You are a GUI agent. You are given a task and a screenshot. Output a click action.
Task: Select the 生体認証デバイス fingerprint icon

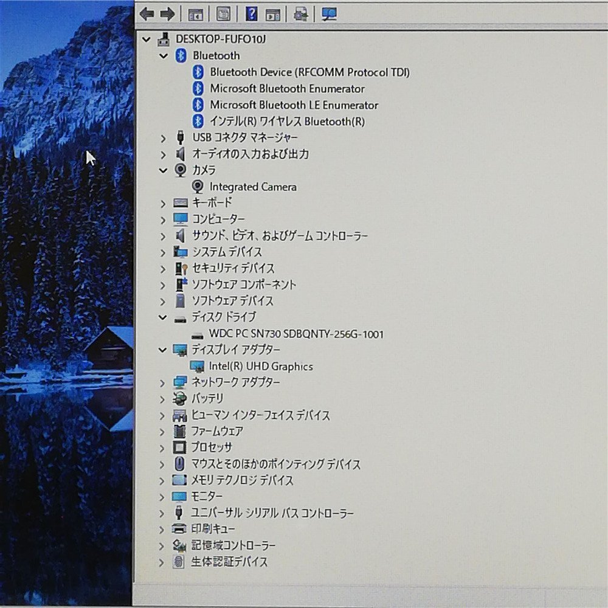tap(178, 561)
